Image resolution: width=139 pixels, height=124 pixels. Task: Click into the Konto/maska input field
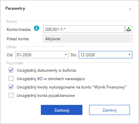click(84, 29)
